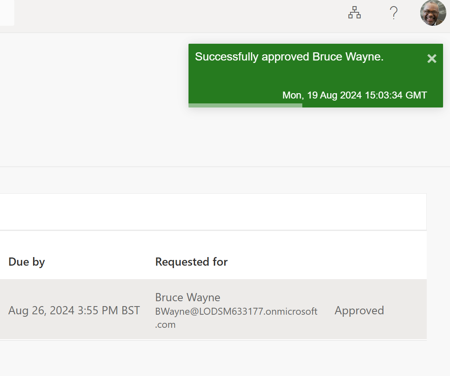Click the 'Successfully approved Bruce Wayne' message

289,57
